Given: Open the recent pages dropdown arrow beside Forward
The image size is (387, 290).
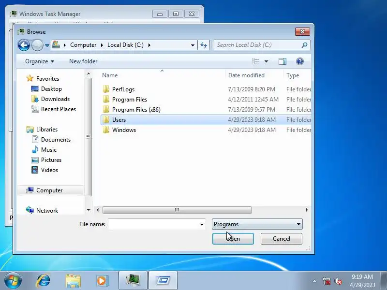Looking at the screenshot, I should [47, 45].
